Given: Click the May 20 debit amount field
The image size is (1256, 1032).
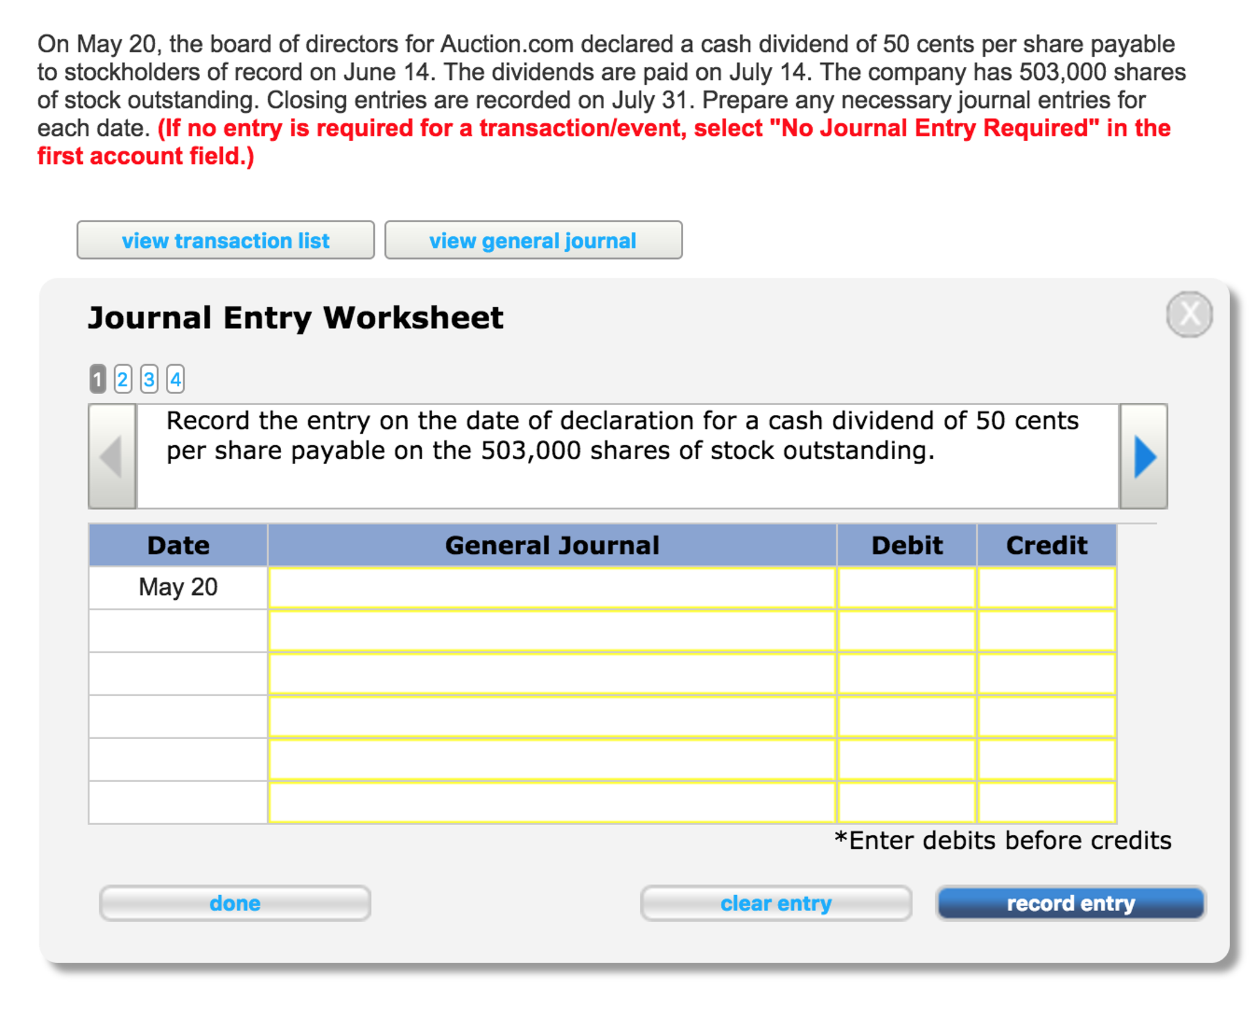Looking at the screenshot, I should click(x=906, y=588).
